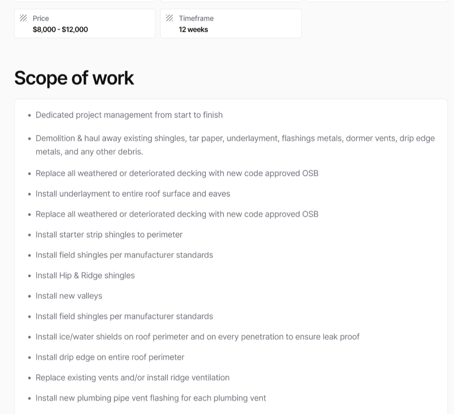Click the Replace existing vents item
This screenshot has width=454, height=414.
coord(133,378)
